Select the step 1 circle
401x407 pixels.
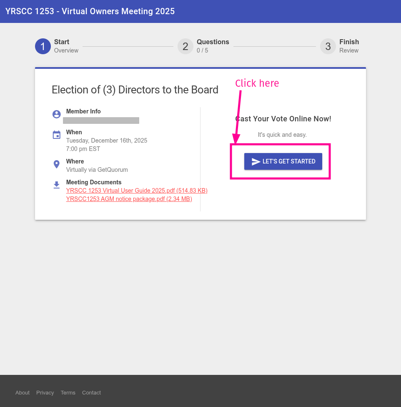pos(43,46)
